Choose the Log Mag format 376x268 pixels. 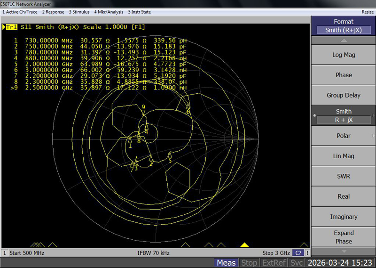click(344, 55)
